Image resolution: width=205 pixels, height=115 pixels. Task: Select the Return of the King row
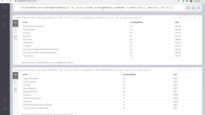pos(111,52)
